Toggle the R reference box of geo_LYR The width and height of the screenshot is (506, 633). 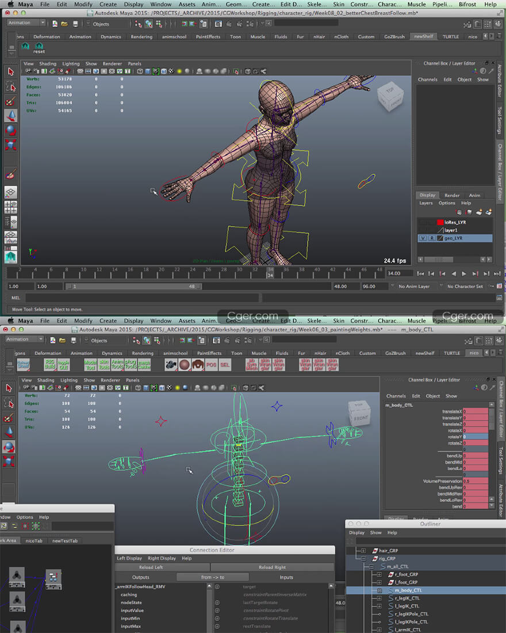pyautogui.click(x=431, y=238)
